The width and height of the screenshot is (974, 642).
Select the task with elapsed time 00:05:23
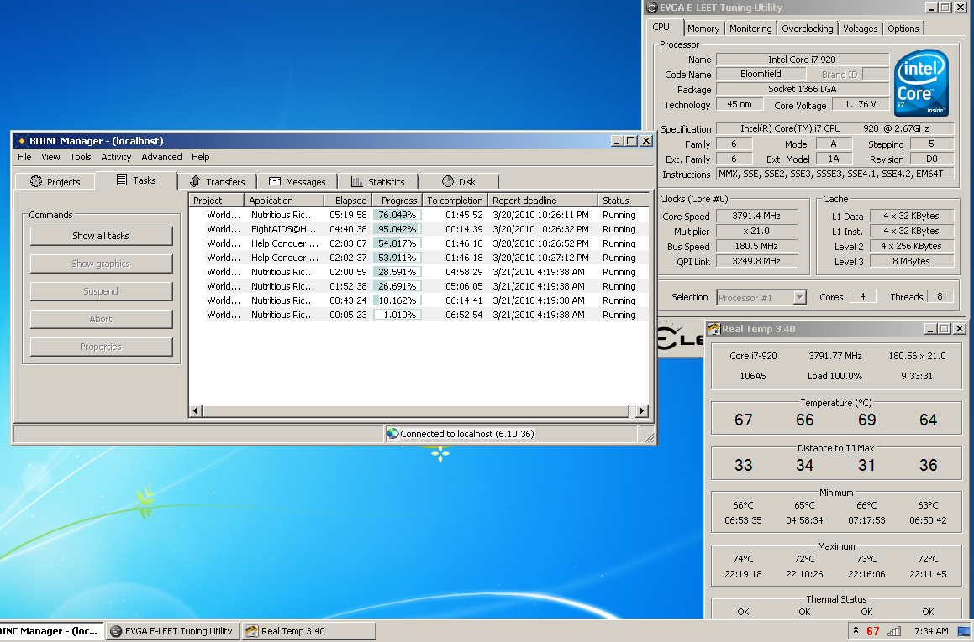coord(419,315)
